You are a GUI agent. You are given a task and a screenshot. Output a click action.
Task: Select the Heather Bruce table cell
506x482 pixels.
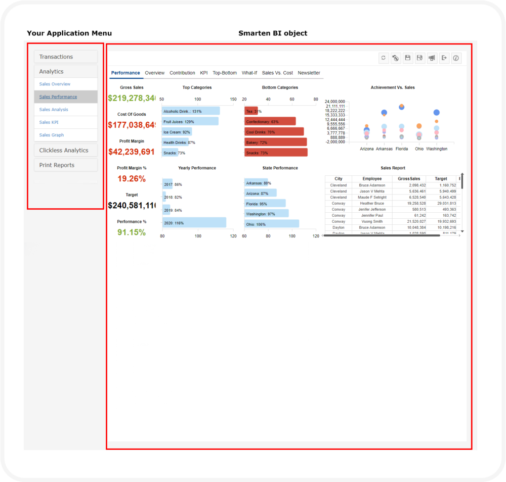(x=372, y=203)
